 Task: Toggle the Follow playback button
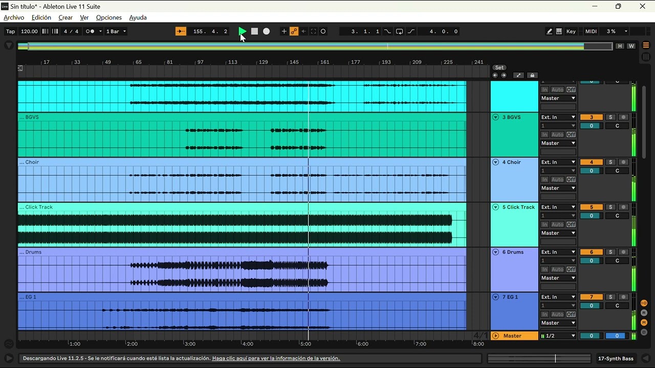pos(181,31)
